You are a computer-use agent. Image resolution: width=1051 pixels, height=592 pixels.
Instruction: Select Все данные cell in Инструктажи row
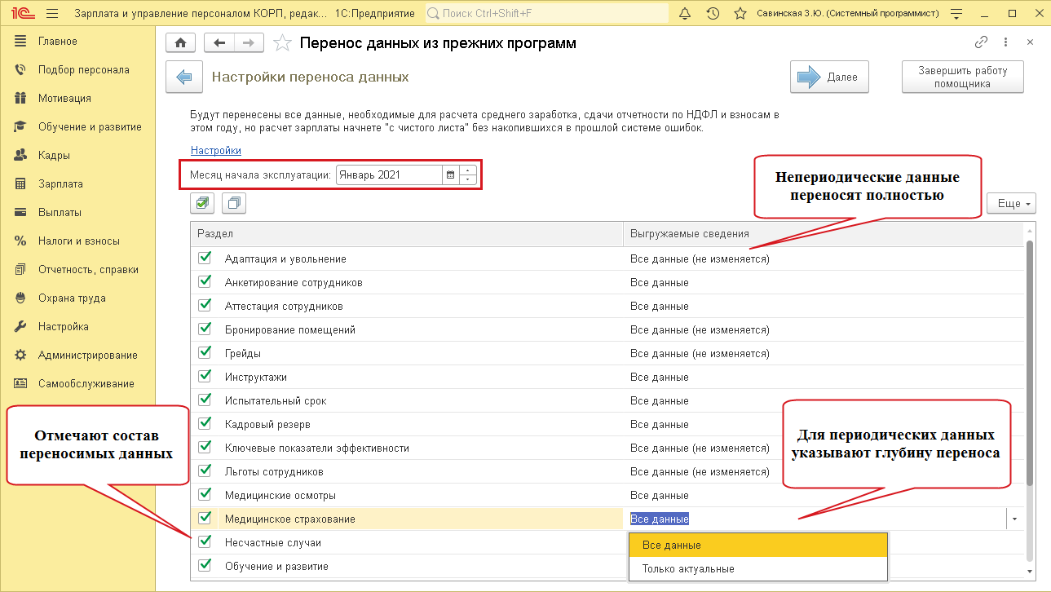tap(824, 377)
